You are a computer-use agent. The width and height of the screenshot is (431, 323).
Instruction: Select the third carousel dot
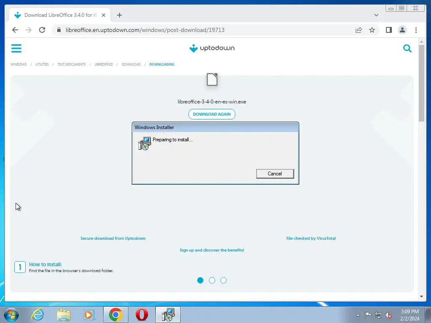pos(223,280)
